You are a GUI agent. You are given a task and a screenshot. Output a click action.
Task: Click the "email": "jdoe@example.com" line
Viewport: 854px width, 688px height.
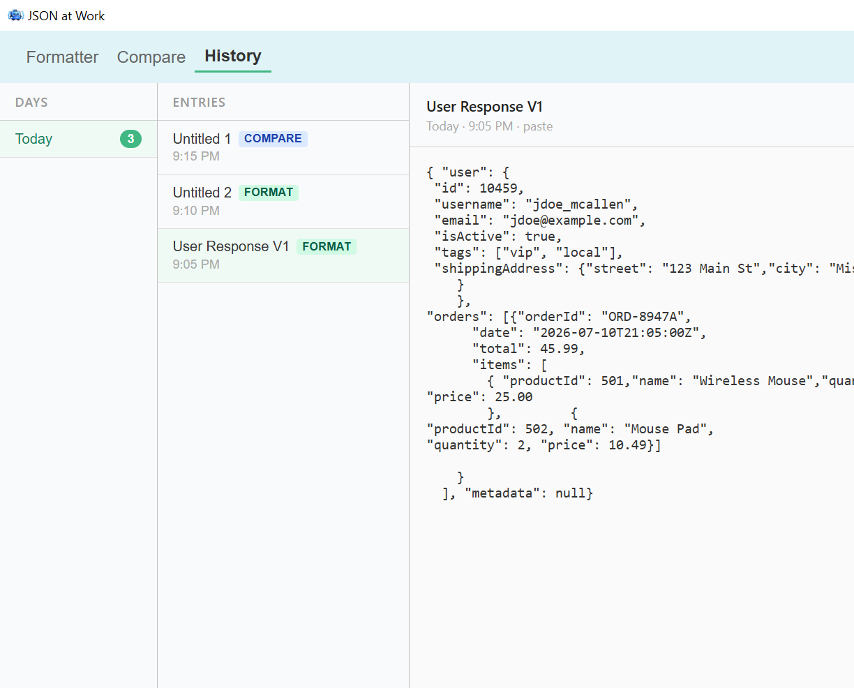[540, 220]
